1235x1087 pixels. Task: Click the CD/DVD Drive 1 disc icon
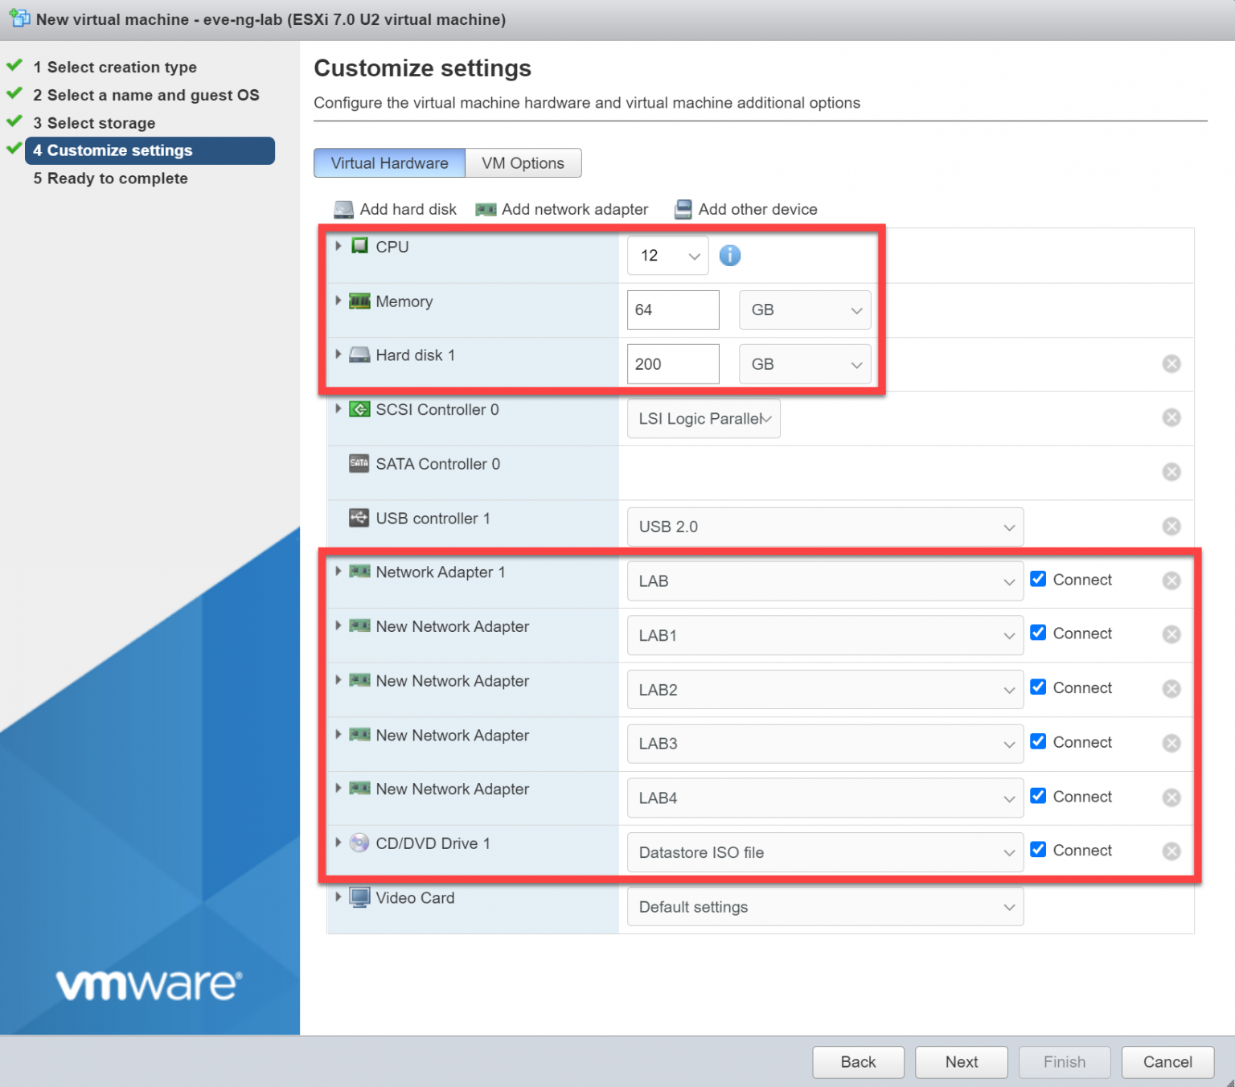pos(359,843)
